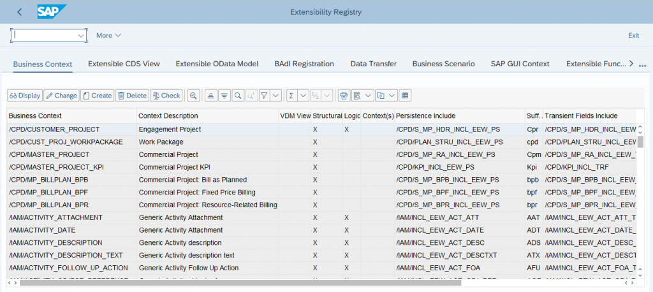Viewport: 653px width, 292px height.
Task: Select the /IAM/ACTIVITY_FOLLOW_UP_ACTION cell
Action: (x=71, y=267)
